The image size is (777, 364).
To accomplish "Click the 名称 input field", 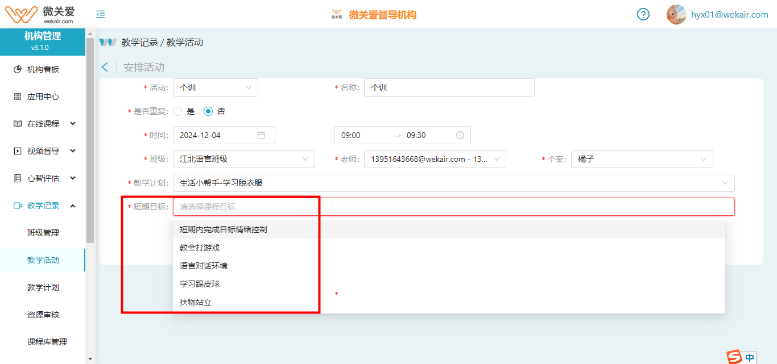I will click(x=449, y=87).
